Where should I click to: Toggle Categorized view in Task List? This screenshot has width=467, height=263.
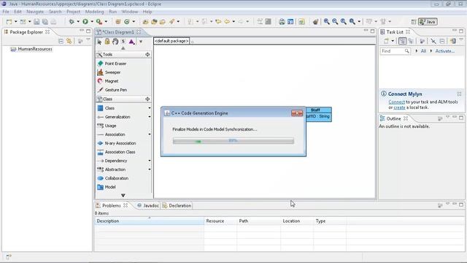[402, 41]
